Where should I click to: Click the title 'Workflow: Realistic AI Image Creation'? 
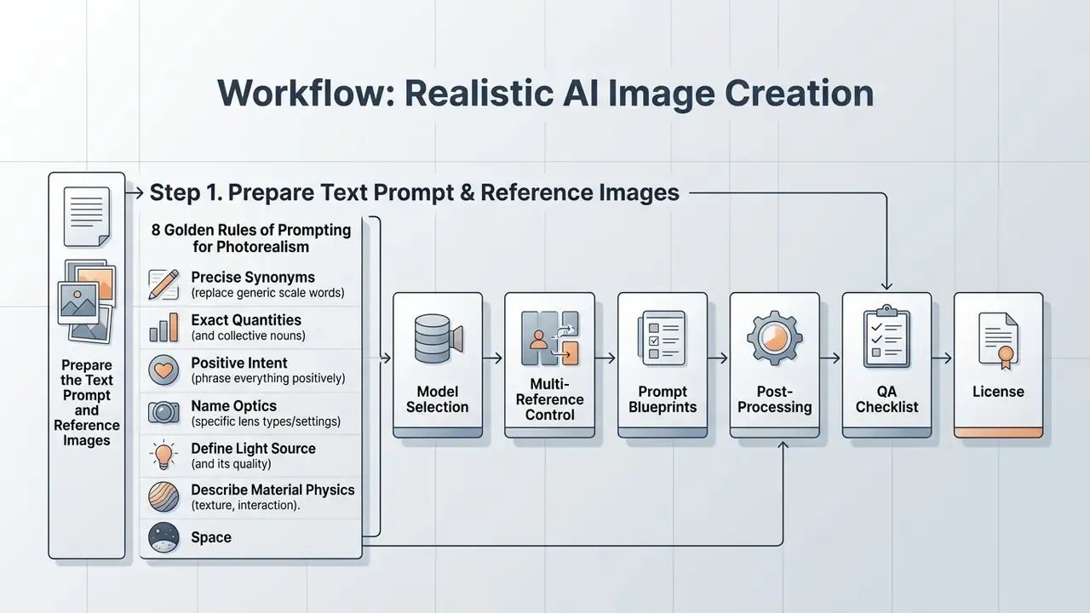point(546,93)
